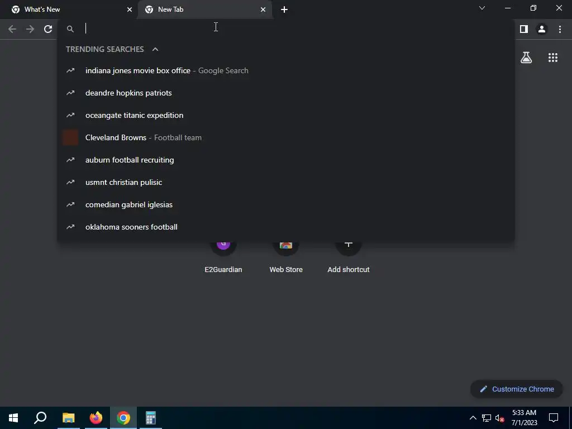Click trending icon beside oklahoma sooners football
Screen dimensions: 572x429
70,227
